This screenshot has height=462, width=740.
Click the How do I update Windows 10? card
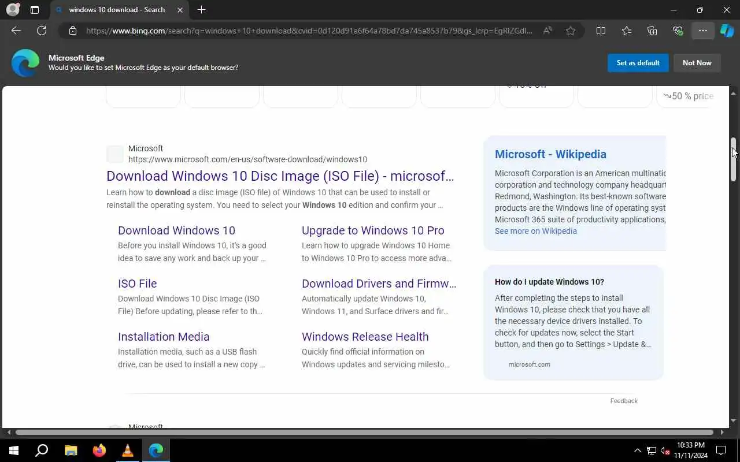click(x=573, y=322)
